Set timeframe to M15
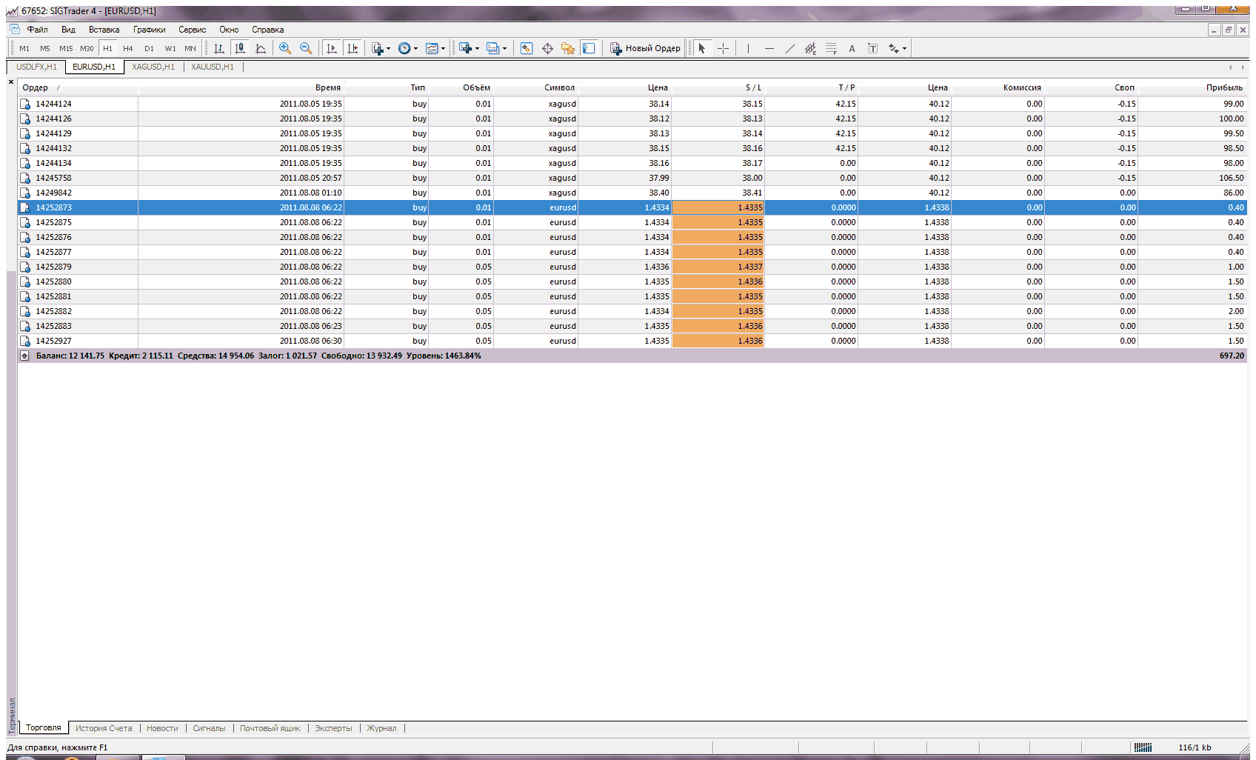The image size is (1256, 760). click(66, 48)
